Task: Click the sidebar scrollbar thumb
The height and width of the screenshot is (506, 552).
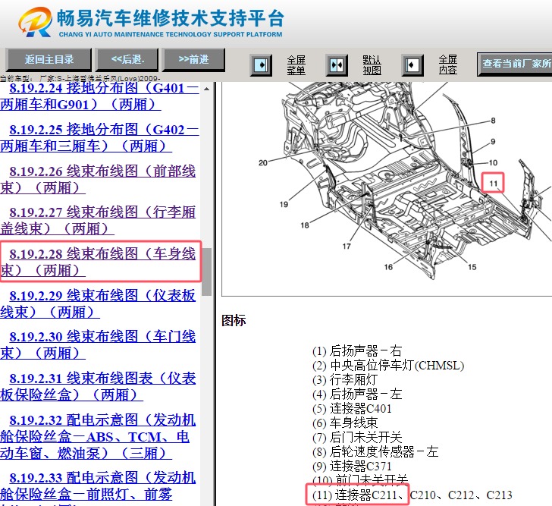Action: (x=207, y=272)
